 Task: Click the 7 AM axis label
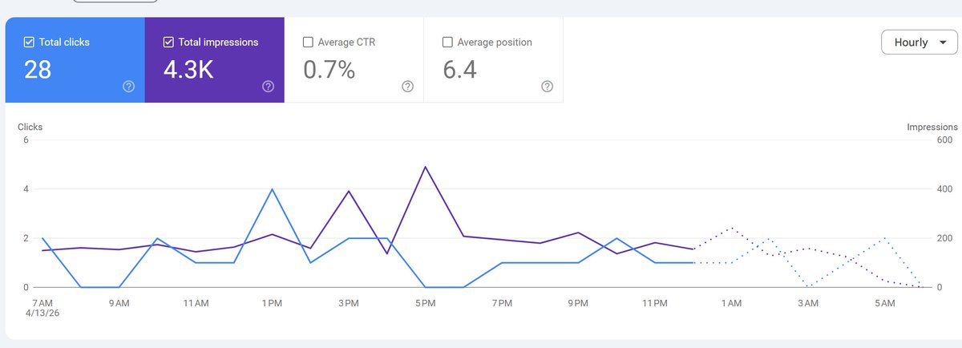(x=41, y=303)
